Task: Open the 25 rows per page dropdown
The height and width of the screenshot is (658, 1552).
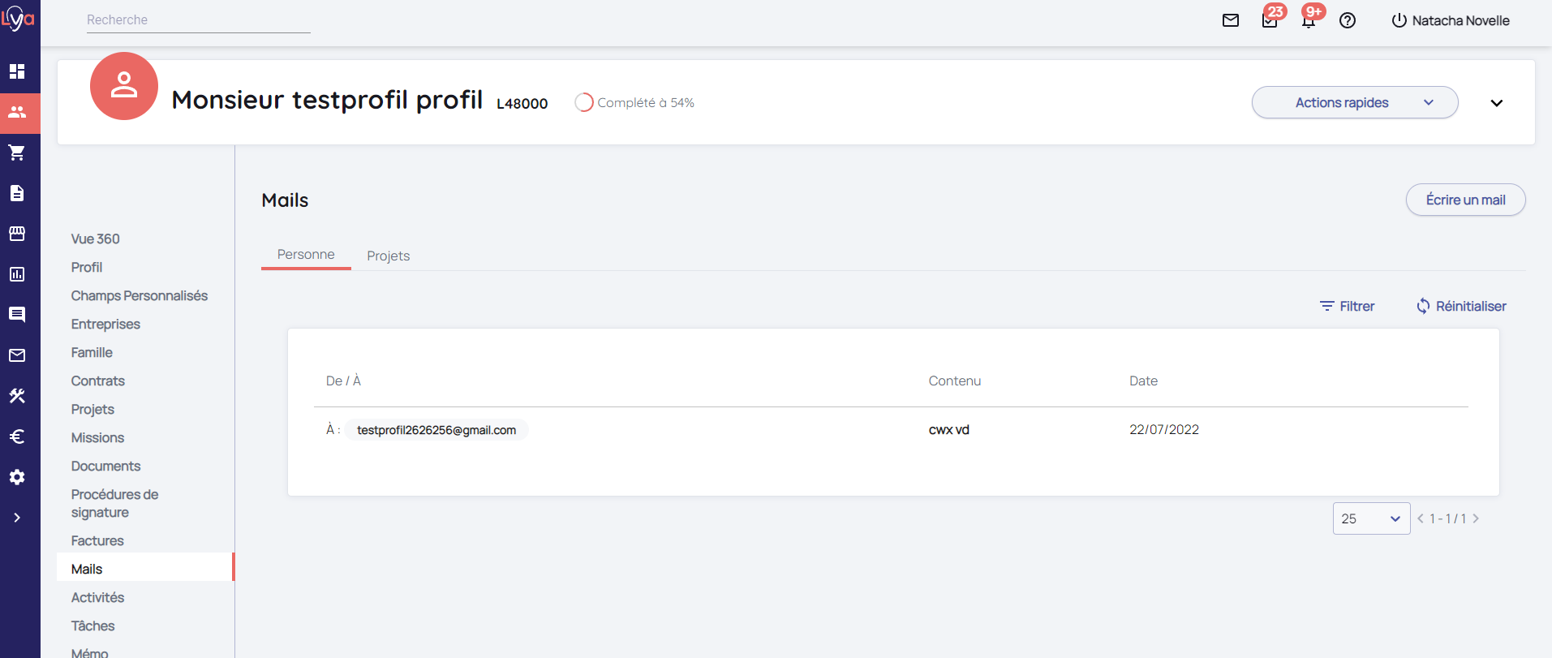Action: pos(1371,518)
